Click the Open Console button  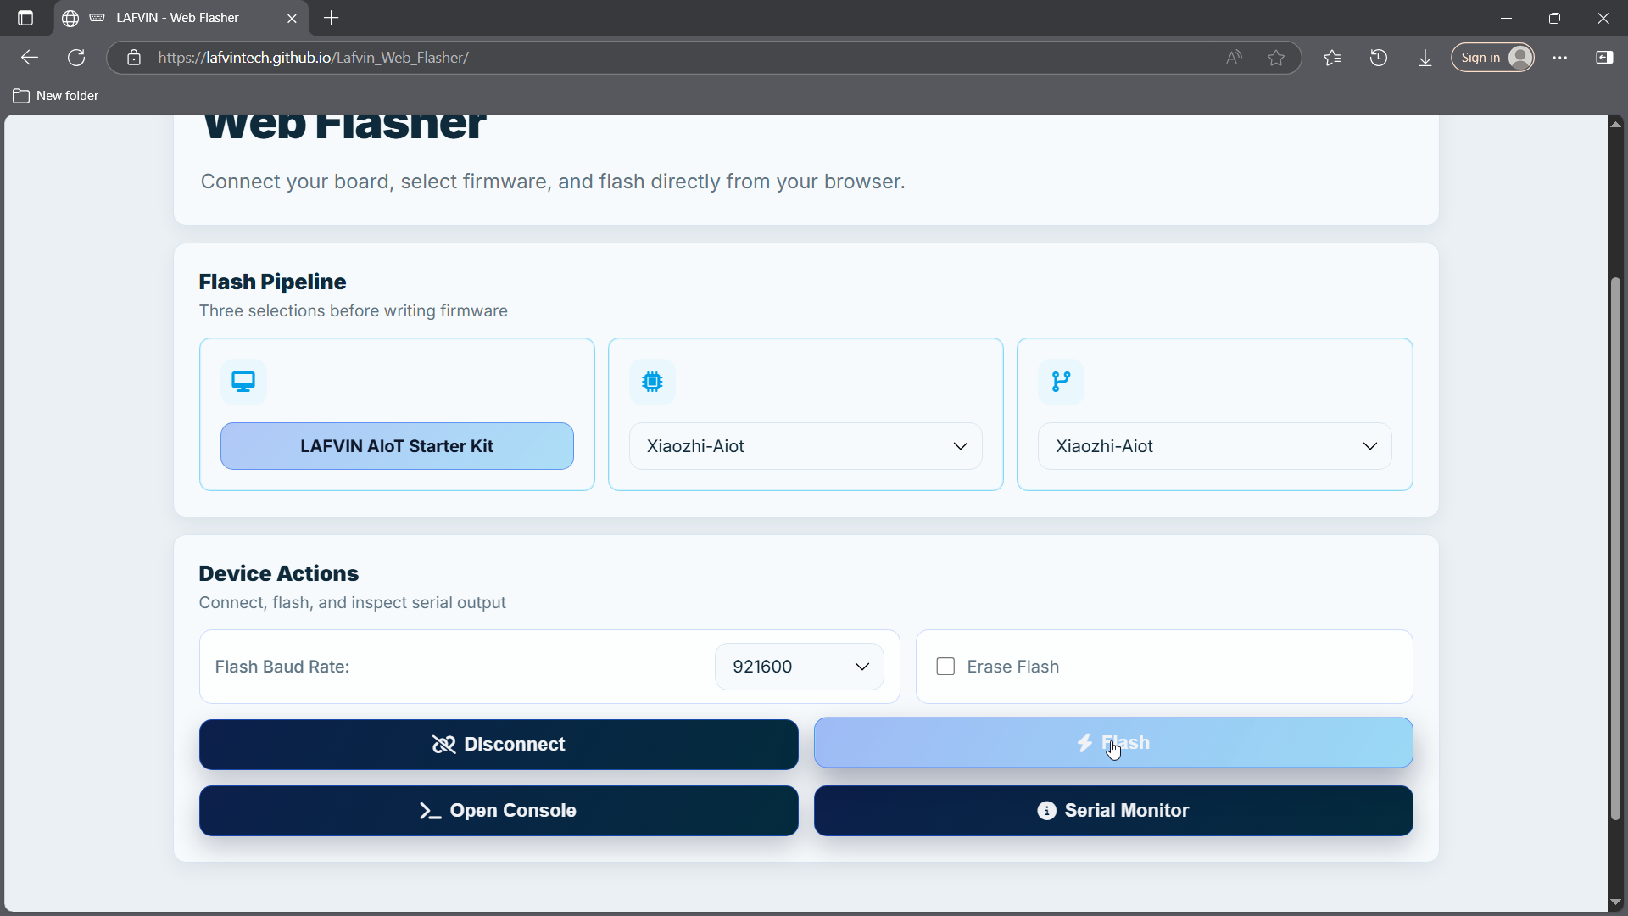(x=499, y=811)
